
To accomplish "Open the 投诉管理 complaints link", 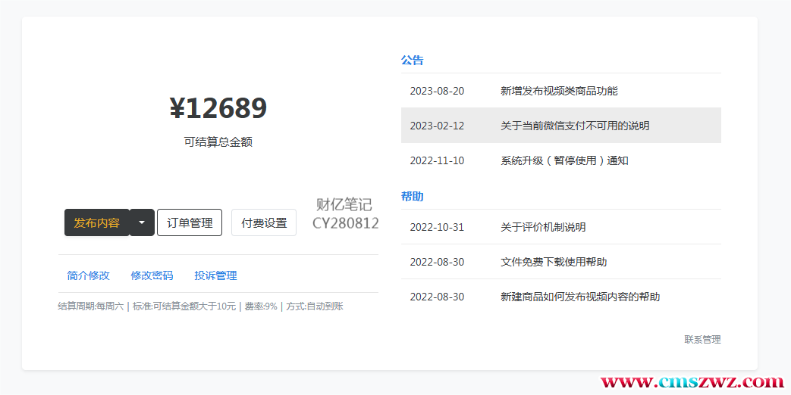I will (215, 275).
